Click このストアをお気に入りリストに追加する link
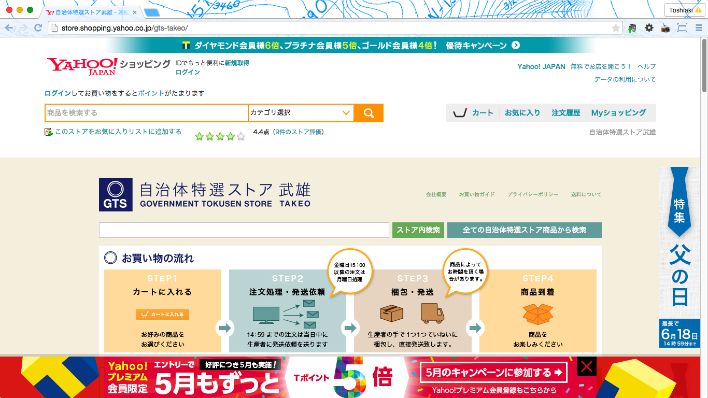 [x=118, y=132]
